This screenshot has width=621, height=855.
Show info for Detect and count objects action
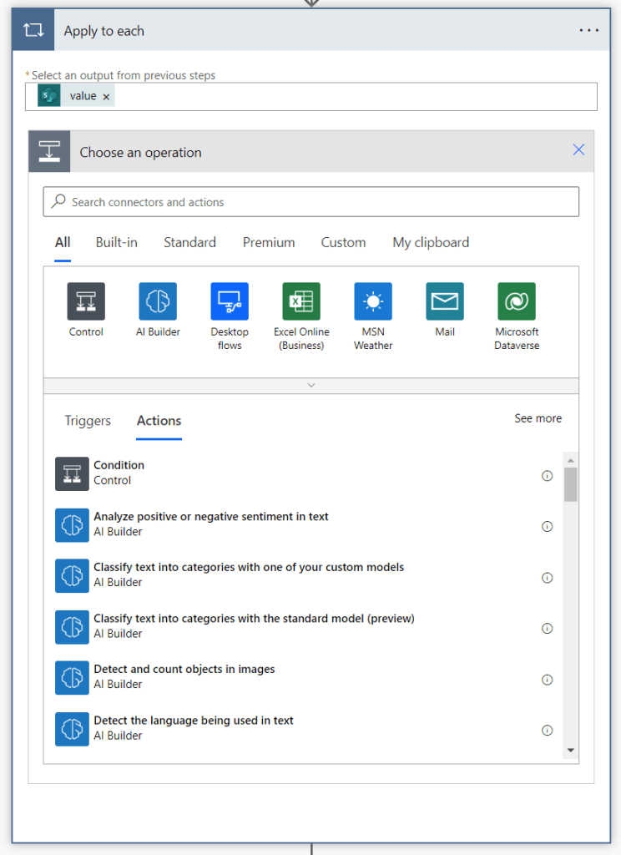click(547, 680)
